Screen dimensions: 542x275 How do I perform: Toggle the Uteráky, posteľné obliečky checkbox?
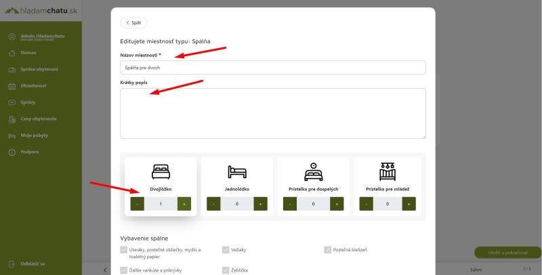point(124,250)
